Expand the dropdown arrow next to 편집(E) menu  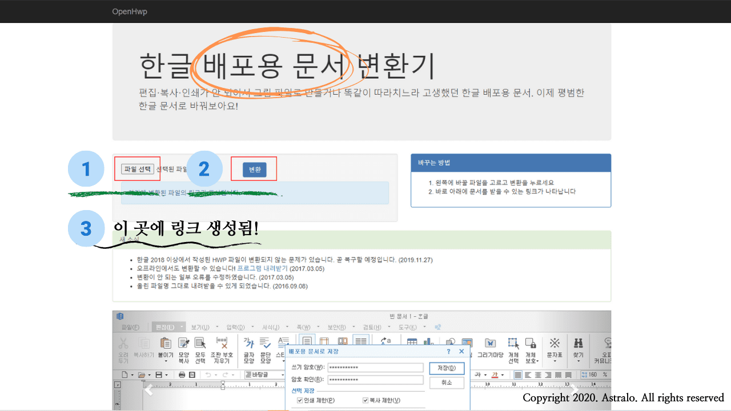click(182, 327)
